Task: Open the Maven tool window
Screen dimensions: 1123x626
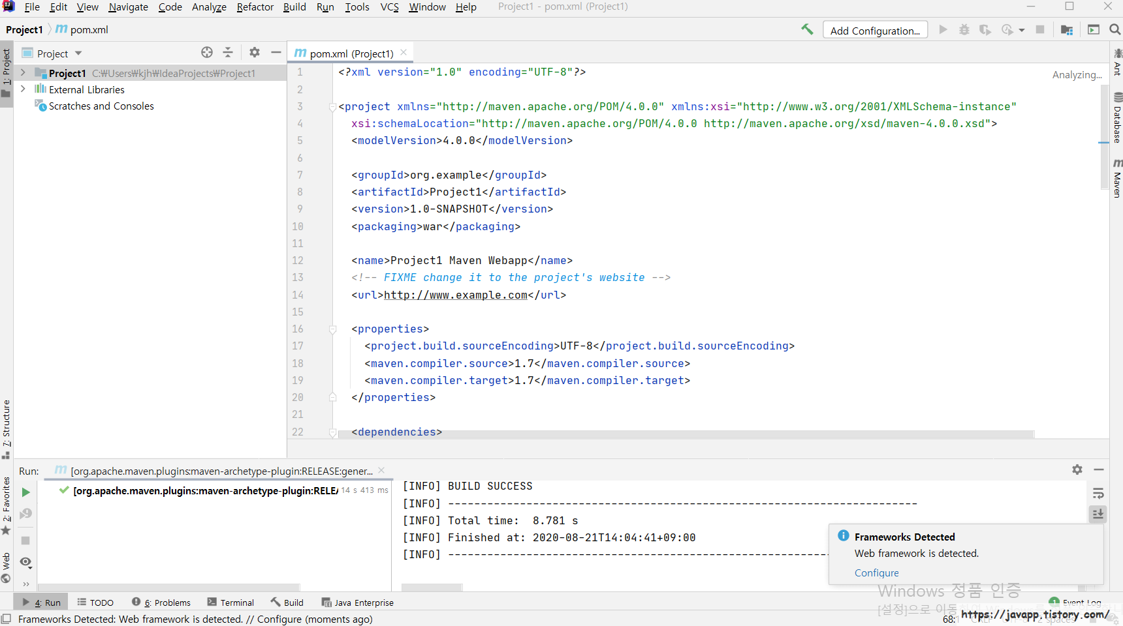Action: click(x=1117, y=177)
